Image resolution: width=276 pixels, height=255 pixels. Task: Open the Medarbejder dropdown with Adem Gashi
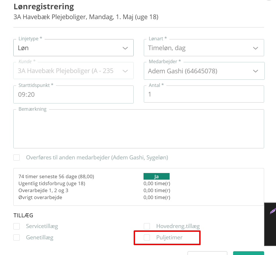coord(204,71)
